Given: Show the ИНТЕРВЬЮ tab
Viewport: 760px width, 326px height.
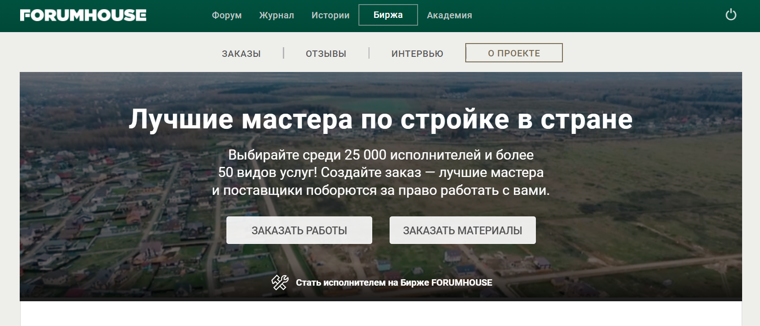Looking at the screenshot, I should pos(417,54).
